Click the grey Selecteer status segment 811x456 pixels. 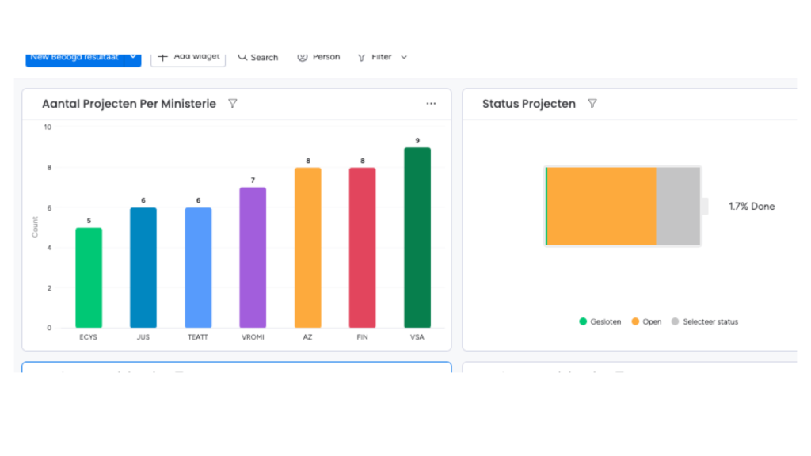pyautogui.click(x=678, y=207)
